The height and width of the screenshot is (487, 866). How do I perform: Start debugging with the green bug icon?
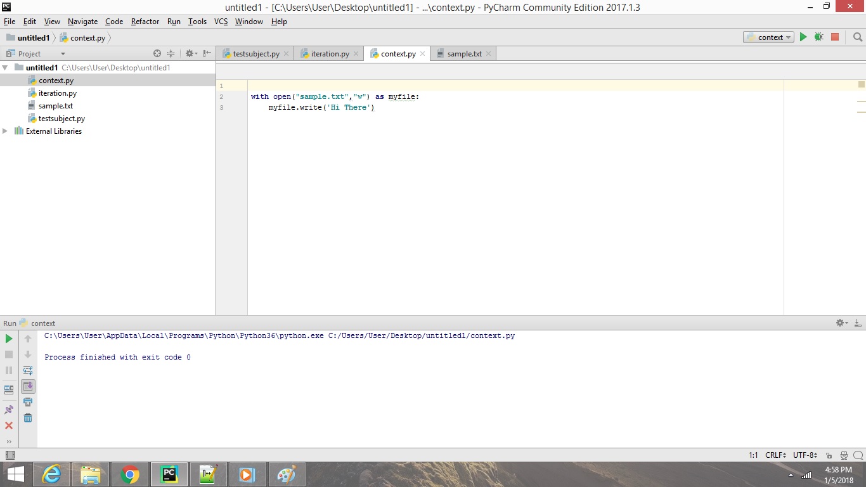point(819,37)
